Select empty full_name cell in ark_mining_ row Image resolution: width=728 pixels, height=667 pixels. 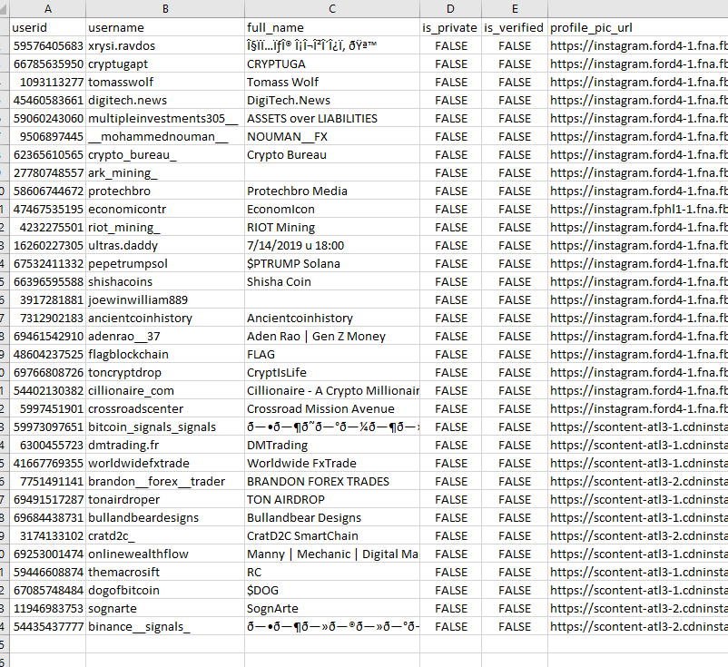point(332,172)
